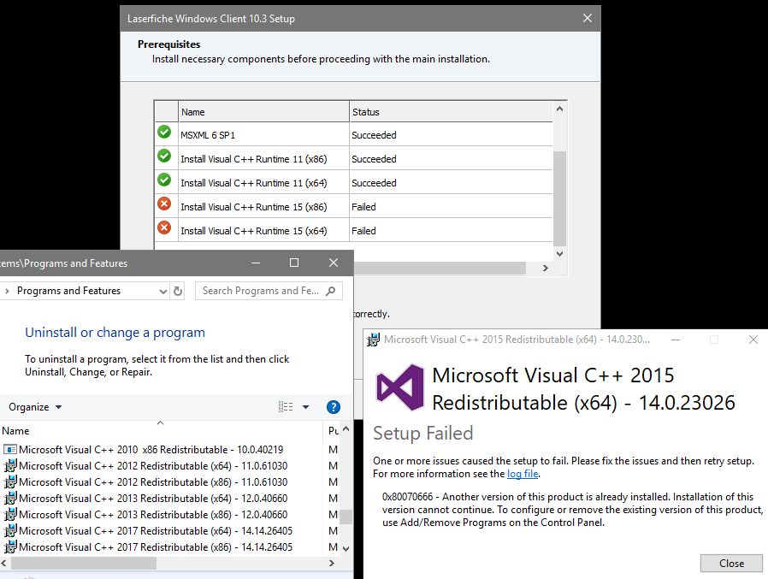Click the refresh icon beside the address bar
768x579 pixels.
click(x=178, y=291)
